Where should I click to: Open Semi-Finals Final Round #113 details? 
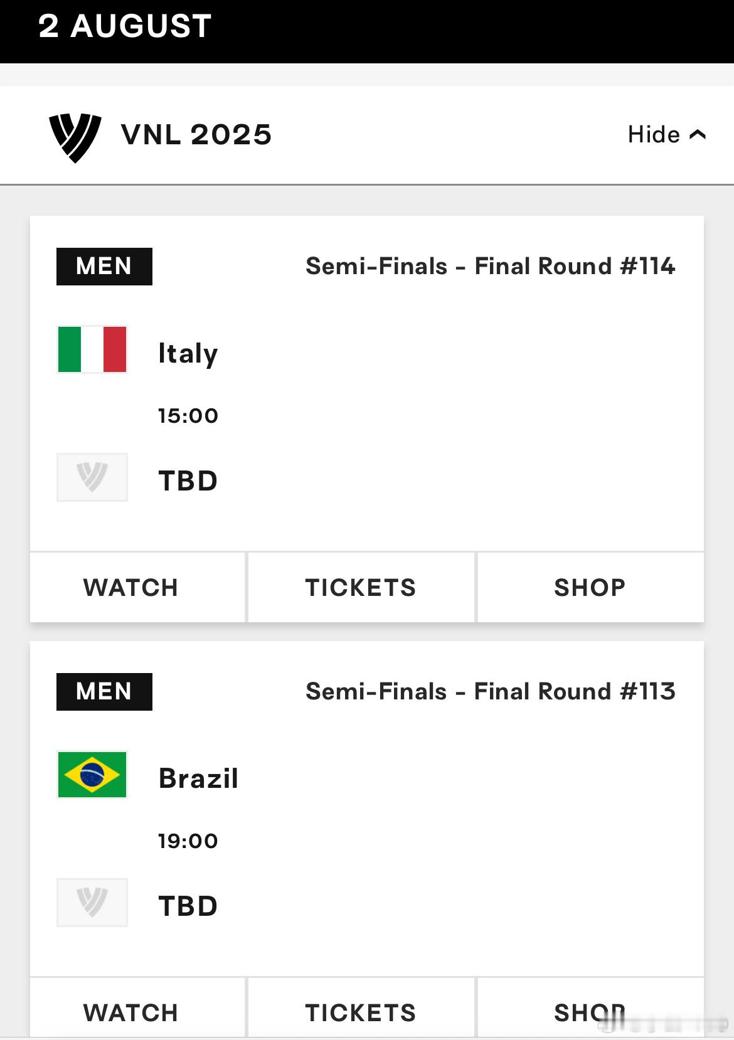pyautogui.click(x=491, y=691)
